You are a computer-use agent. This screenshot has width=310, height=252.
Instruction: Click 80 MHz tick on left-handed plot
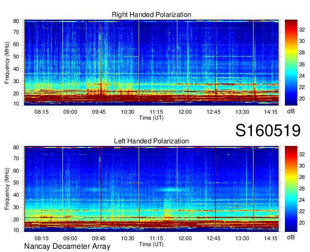click(16, 147)
